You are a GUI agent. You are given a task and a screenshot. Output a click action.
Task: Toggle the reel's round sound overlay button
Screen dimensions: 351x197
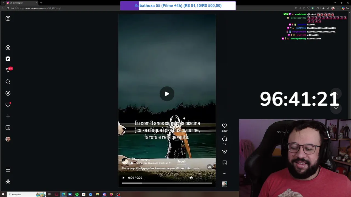coord(210,167)
